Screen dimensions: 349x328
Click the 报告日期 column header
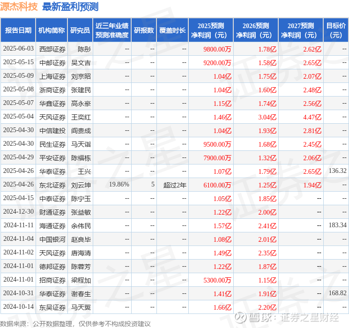click(x=18, y=30)
